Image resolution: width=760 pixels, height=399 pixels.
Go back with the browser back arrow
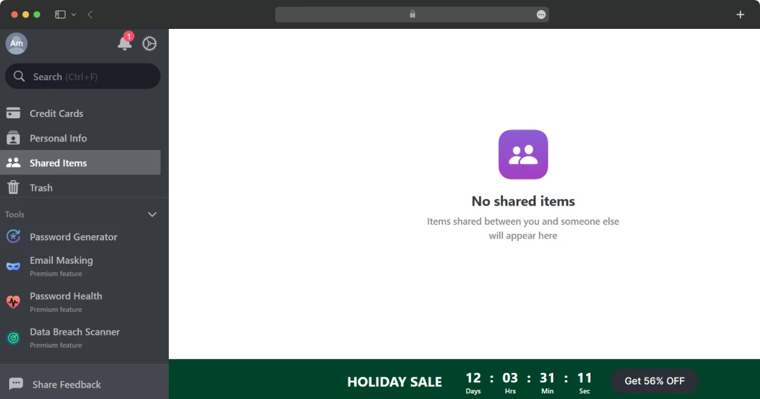click(x=90, y=15)
